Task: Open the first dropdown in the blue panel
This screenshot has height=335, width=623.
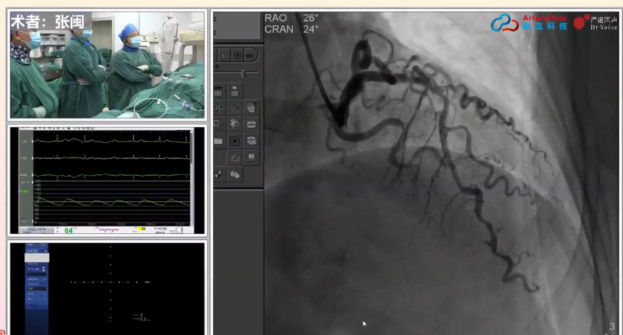Action: click(x=36, y=278)
